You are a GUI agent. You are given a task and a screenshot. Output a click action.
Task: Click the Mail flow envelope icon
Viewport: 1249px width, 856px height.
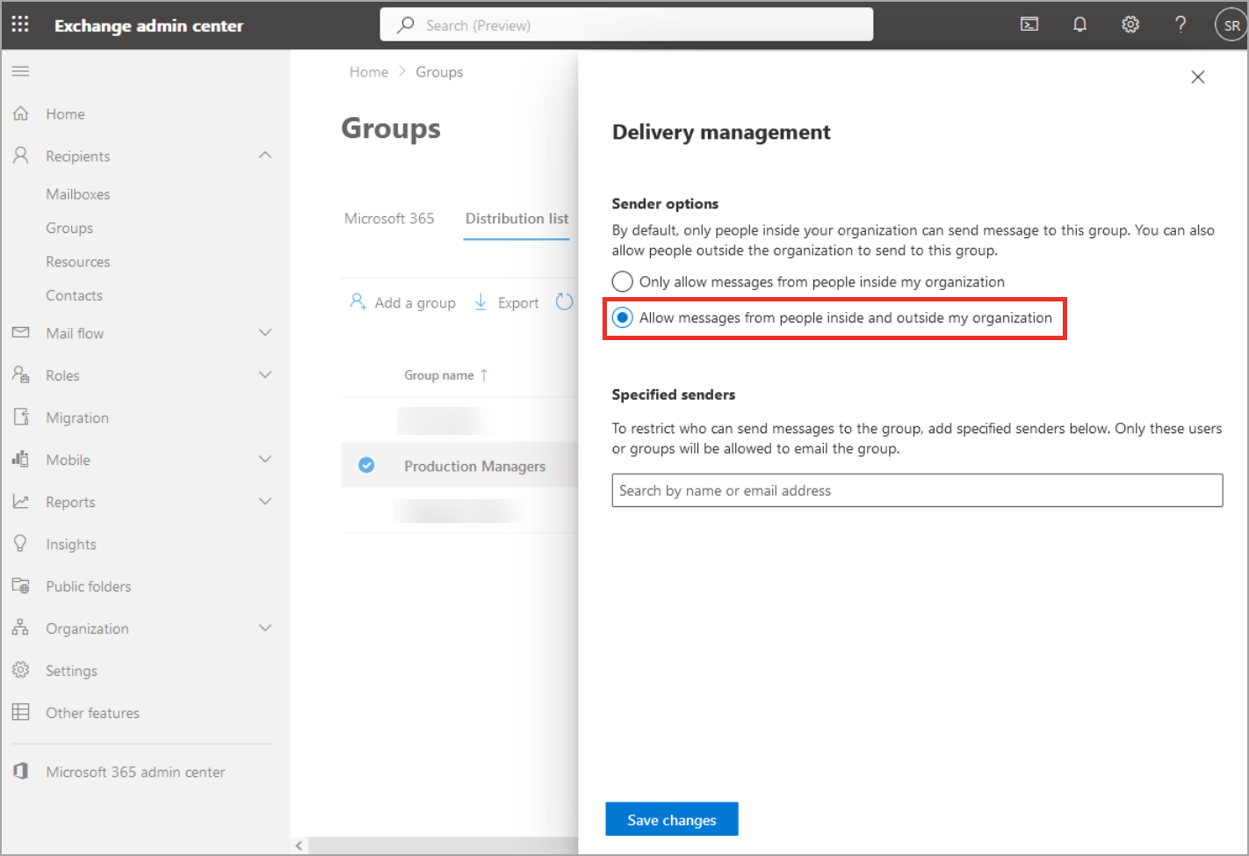click(x=21, y=333)
